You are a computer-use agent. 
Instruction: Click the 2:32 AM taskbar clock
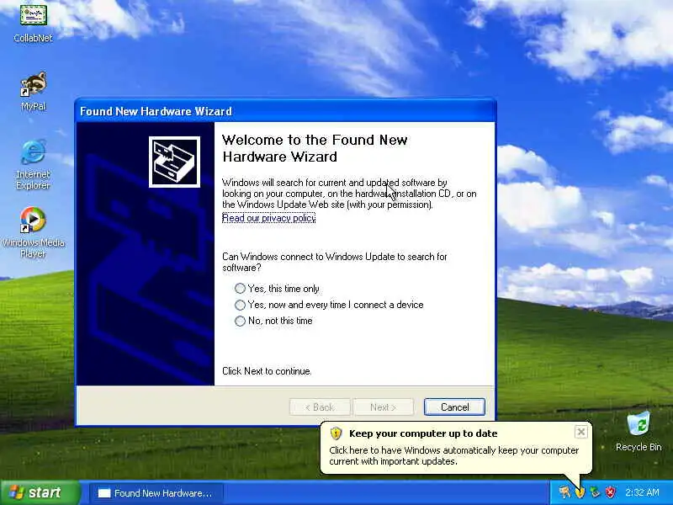coord(642,492)
